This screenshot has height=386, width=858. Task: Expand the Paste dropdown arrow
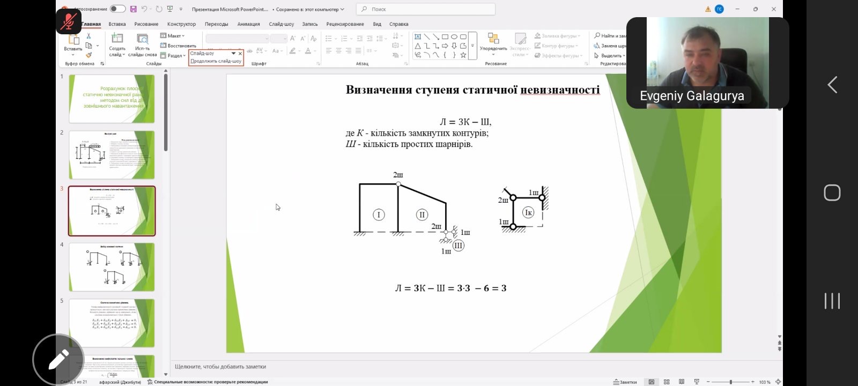[x=73, y=55]
